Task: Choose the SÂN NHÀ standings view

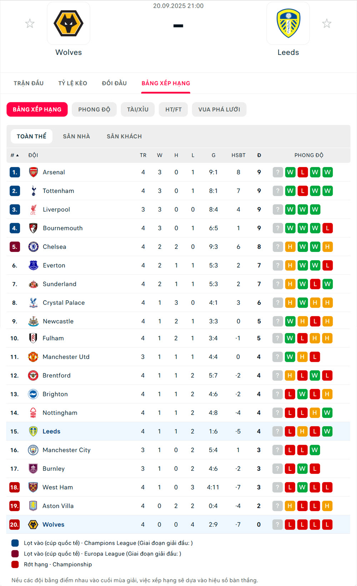Action: [76, 136]
